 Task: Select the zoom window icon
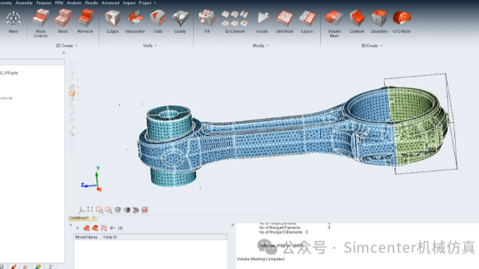[100, 210]
